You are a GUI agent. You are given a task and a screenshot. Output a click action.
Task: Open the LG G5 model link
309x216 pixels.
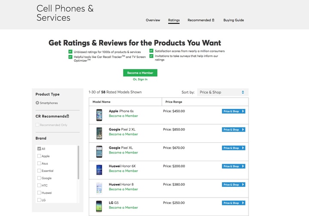coord(114,203)
